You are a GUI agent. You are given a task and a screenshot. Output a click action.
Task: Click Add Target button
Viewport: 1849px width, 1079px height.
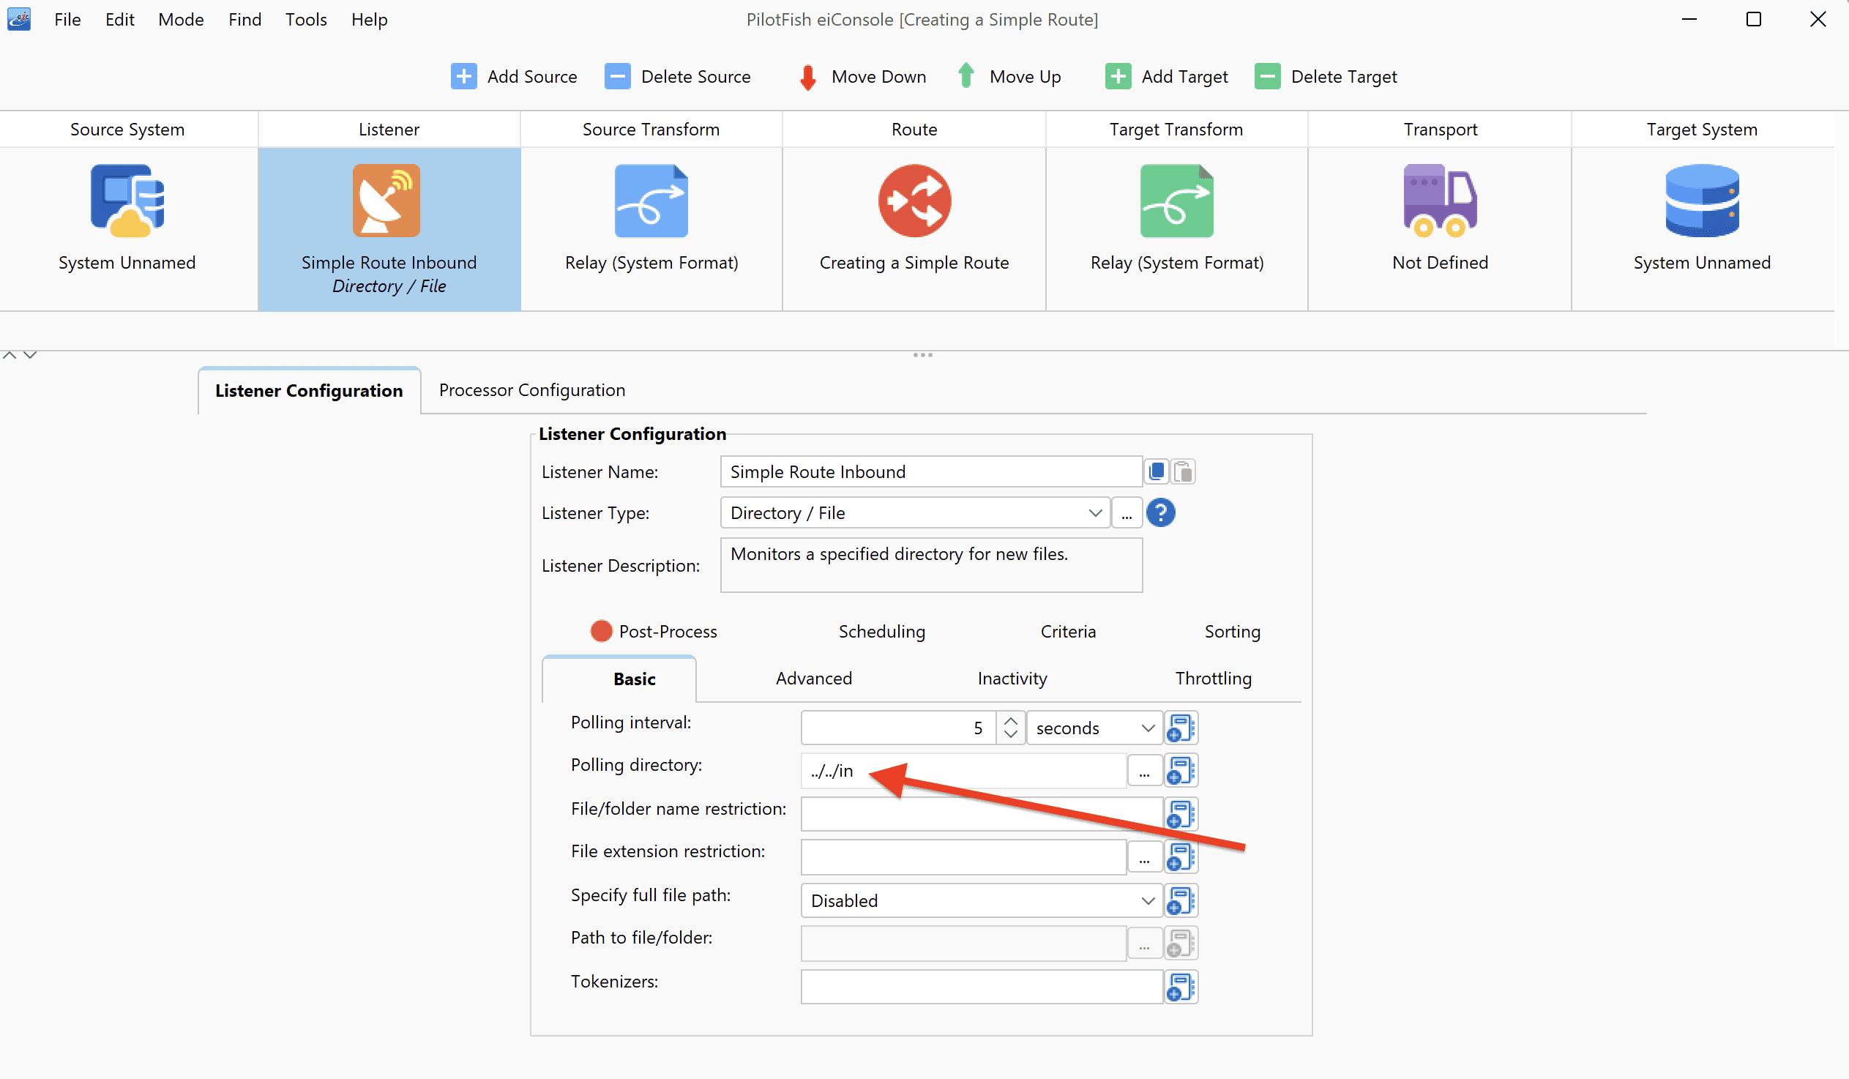(x=1167, y=76)
